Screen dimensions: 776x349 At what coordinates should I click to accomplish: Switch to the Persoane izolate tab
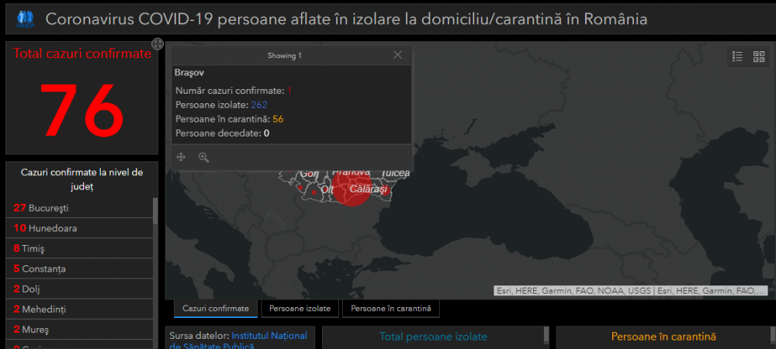point(300,309)
